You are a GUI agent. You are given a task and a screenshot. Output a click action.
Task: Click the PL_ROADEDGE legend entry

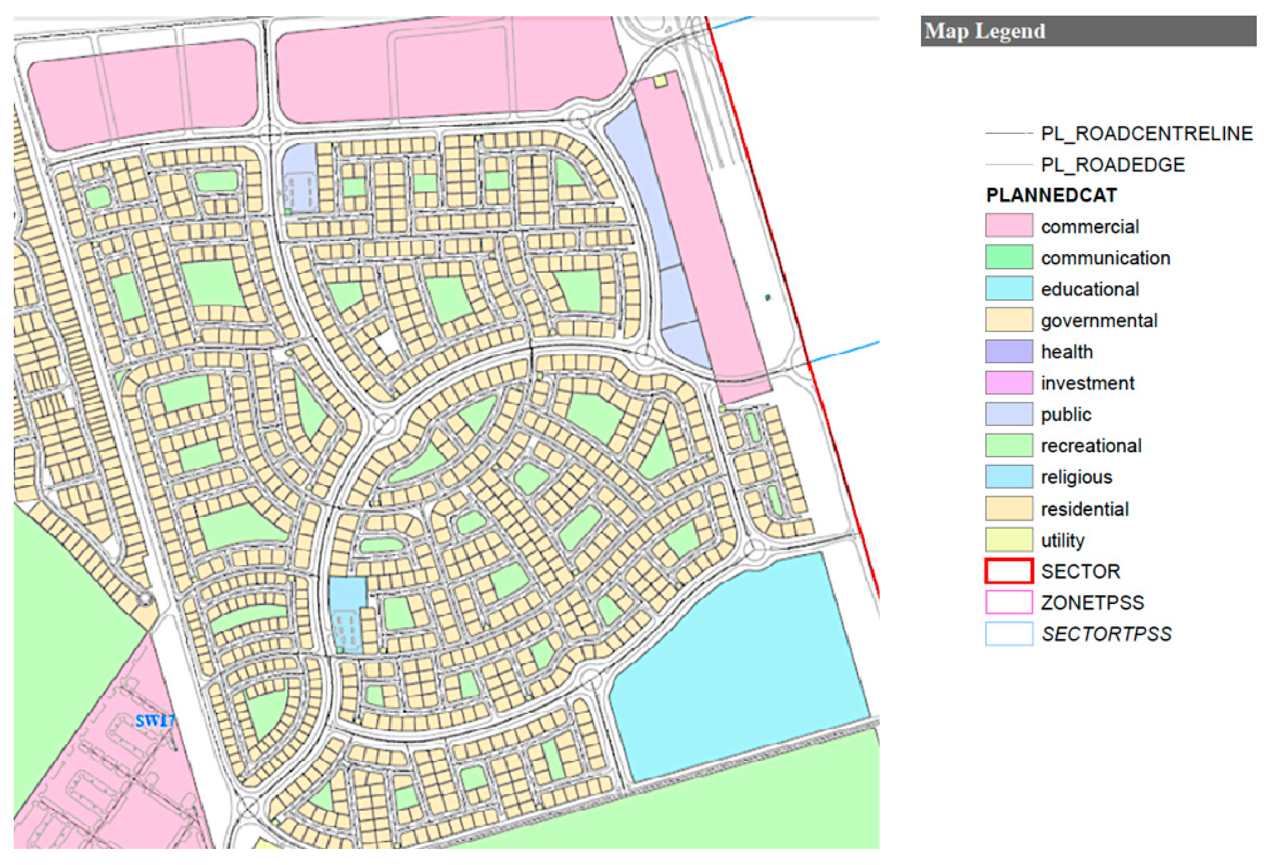pos(1113,165)
